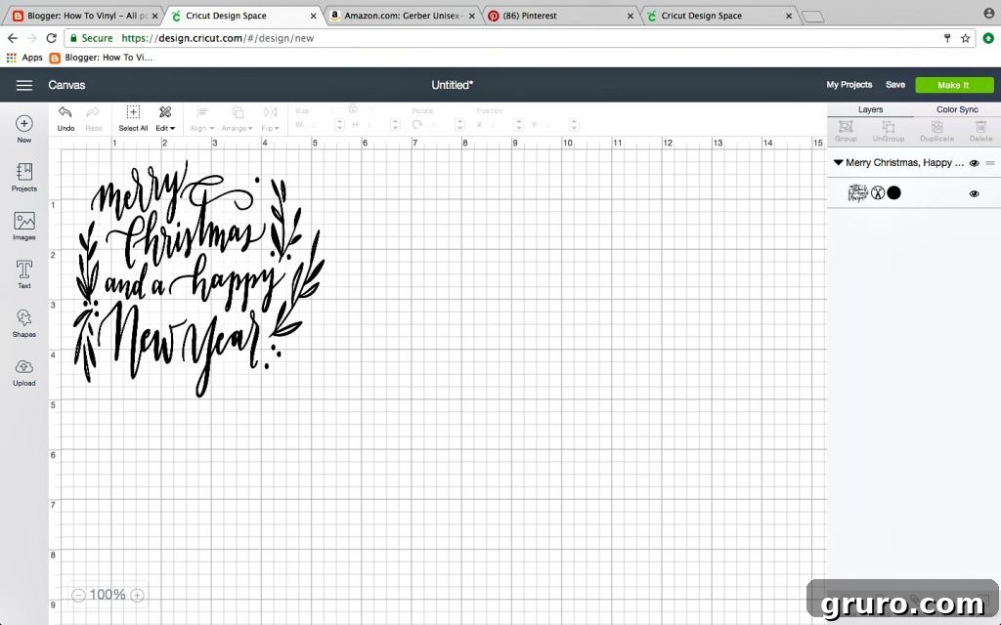
Task: Switch to the Pinterest browser tab
Action: click(x=560, y=16)
